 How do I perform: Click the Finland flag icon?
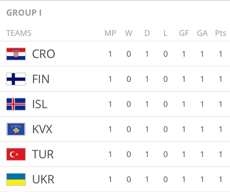pos(16,79)
